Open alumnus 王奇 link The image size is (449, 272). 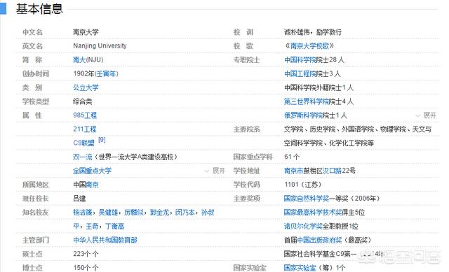coord(92,227)
